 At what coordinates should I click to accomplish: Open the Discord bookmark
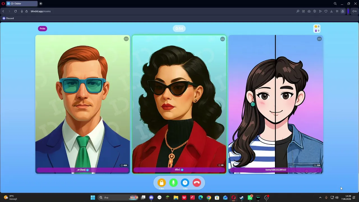[x=8, y=18]
